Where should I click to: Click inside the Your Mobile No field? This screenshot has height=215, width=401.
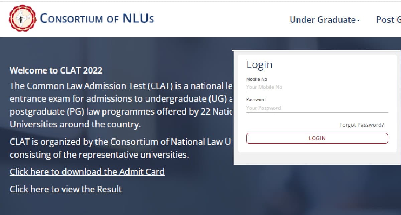(x=317, y=87)
